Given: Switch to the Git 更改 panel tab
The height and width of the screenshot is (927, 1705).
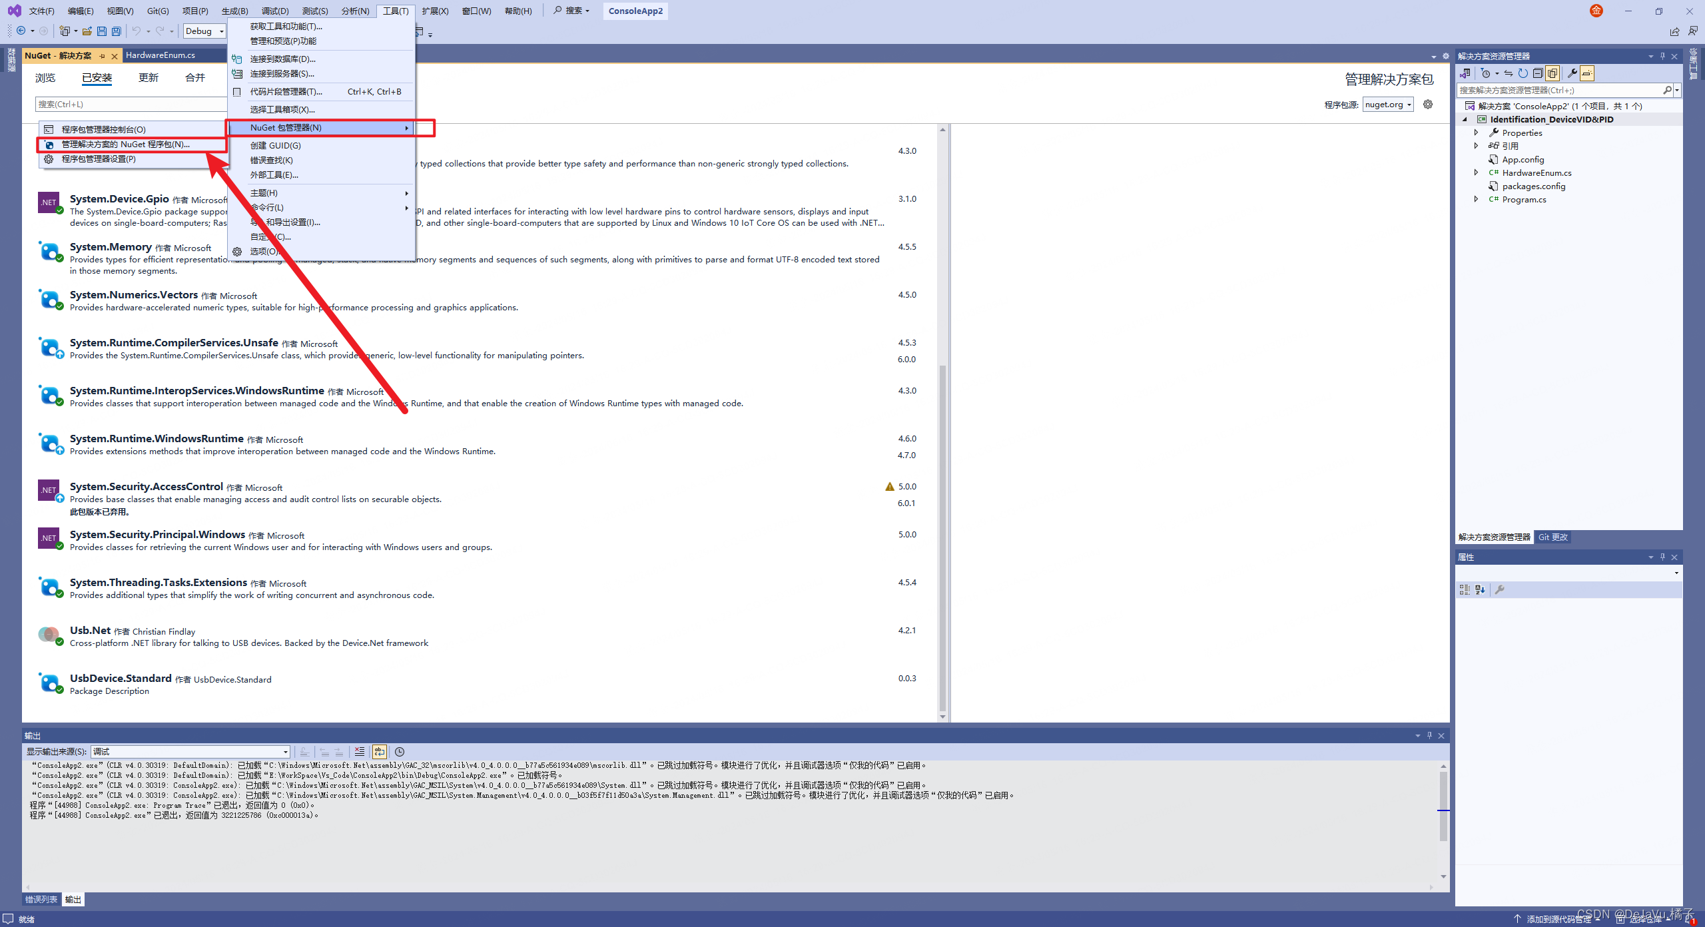Looking at the screenshot, I should [x=1552, y=537].
